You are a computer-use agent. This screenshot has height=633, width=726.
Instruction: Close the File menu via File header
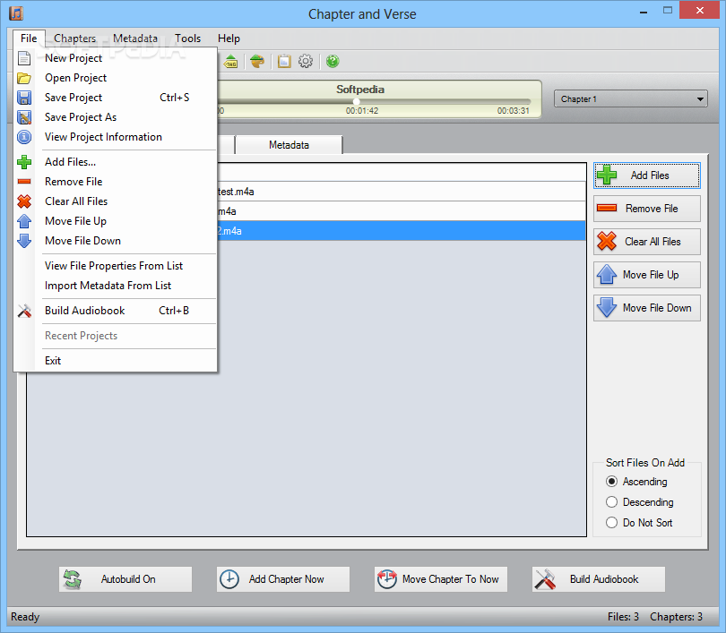pyautogui.click(x=29, y=38)
